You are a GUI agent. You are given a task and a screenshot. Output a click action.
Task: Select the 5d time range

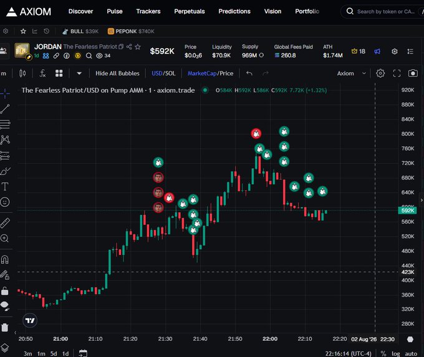[x=54, y=353]
